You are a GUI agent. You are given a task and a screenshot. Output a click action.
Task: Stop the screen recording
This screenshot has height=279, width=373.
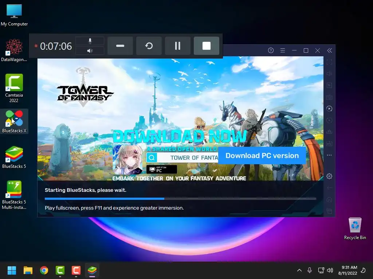(x=206, y=46)
